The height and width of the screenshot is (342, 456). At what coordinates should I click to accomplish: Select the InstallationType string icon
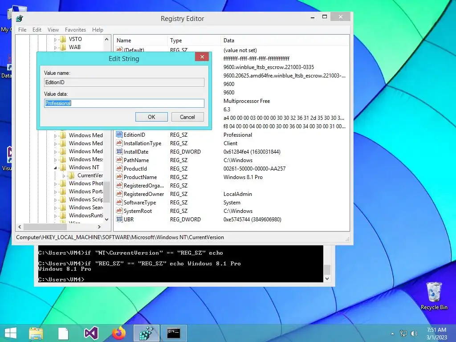pyautogui.click(x=119, y=143)
